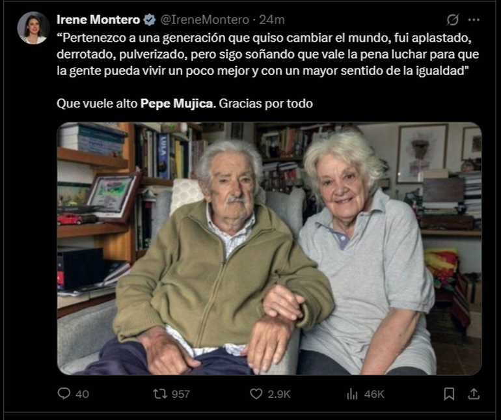Click the Irene Montero display name
Image resolution: width=501 pixels, height=420 pixels.
pyautogui.click(x=98, y=20)
